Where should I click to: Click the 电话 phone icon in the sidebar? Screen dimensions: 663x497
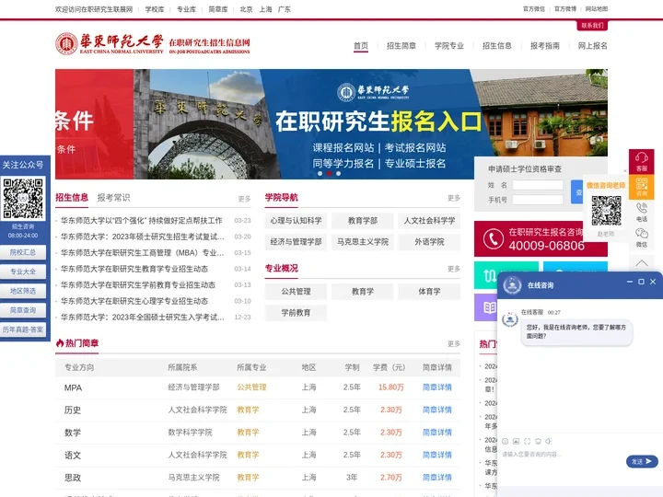pos(642,213)
